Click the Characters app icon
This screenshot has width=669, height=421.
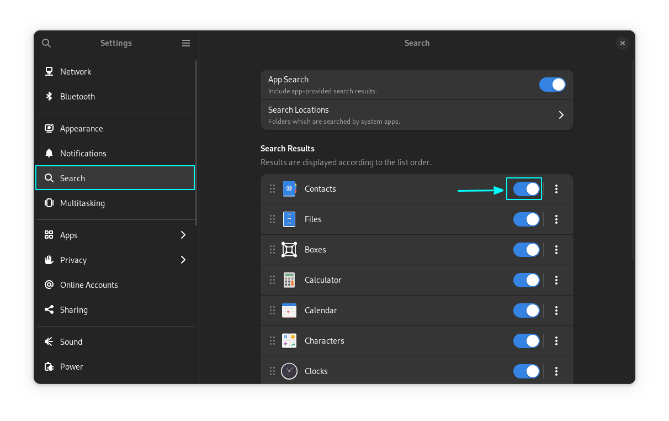289,341
